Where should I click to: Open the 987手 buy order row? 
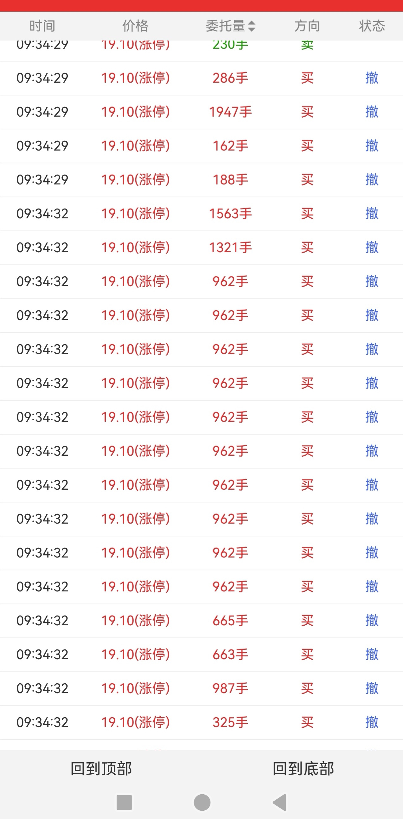[x=201, y=689]
